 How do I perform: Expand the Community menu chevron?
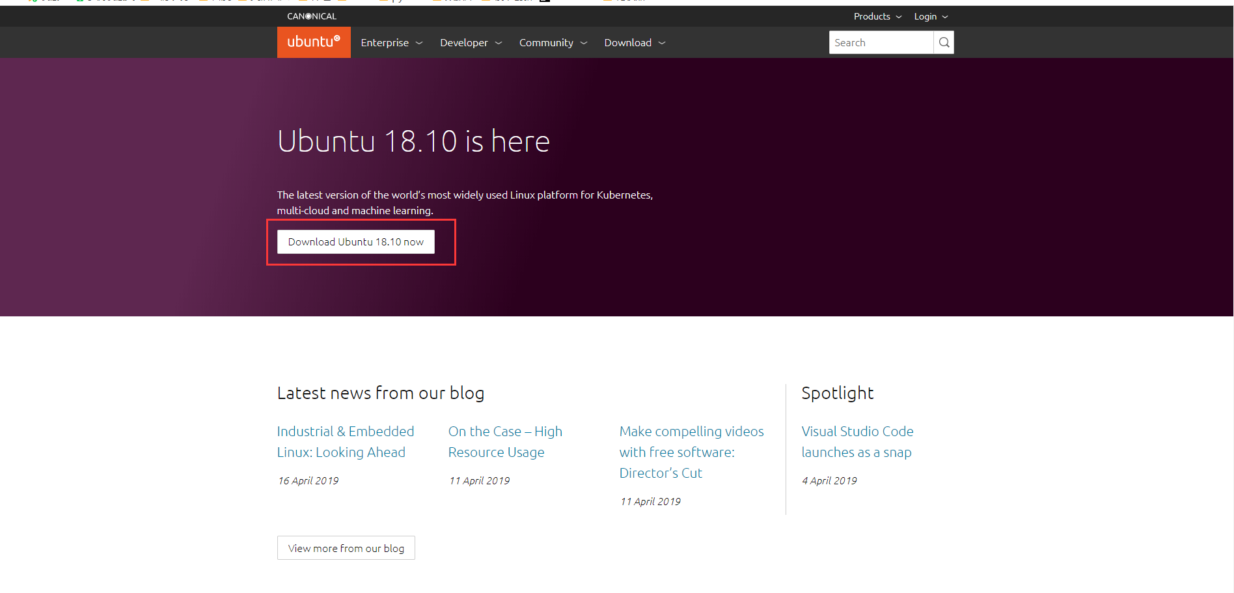584,43
